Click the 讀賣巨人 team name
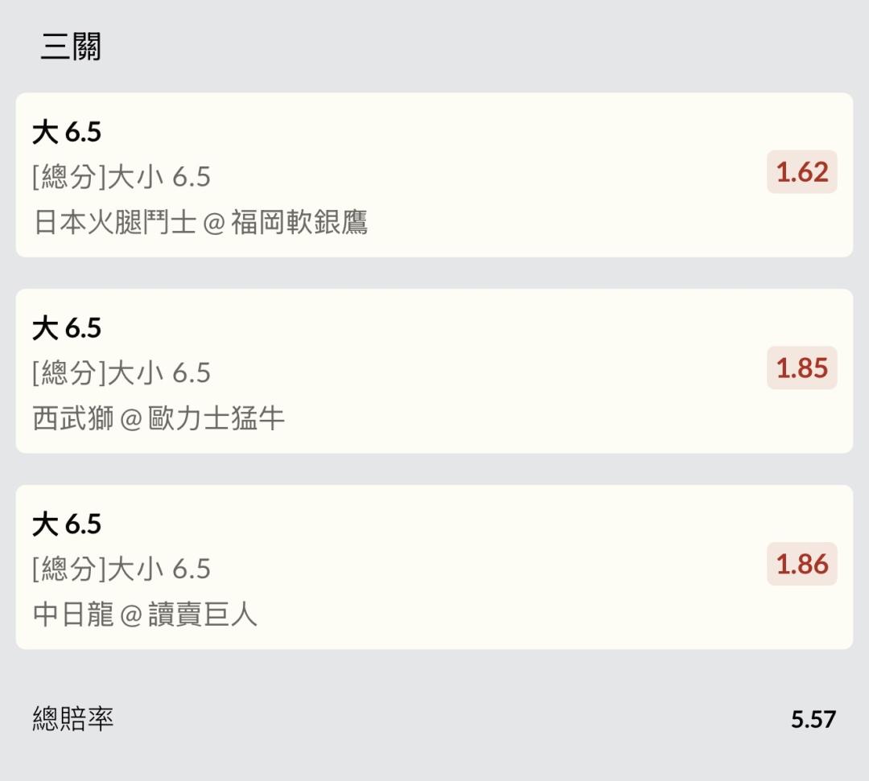This screenshot has height=781, width=869. tap(203, 615)
